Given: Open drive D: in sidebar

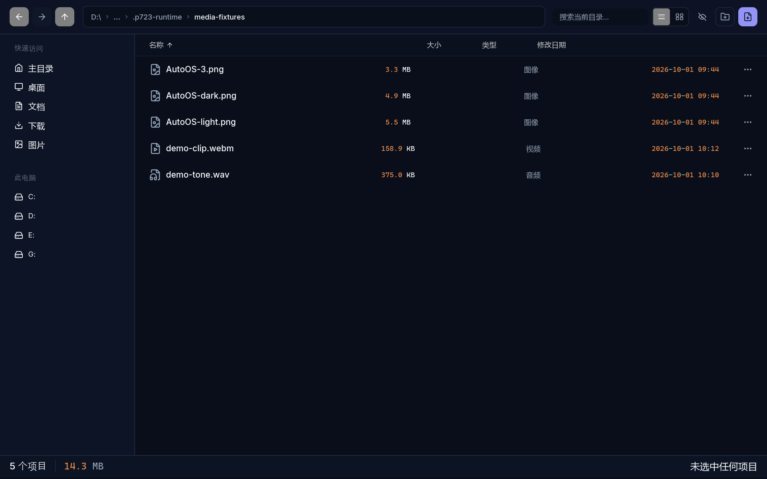Looking at the screenshot, I should [x=67, y=216].
